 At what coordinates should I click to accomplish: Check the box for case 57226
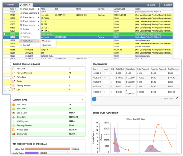coord(4,12)
